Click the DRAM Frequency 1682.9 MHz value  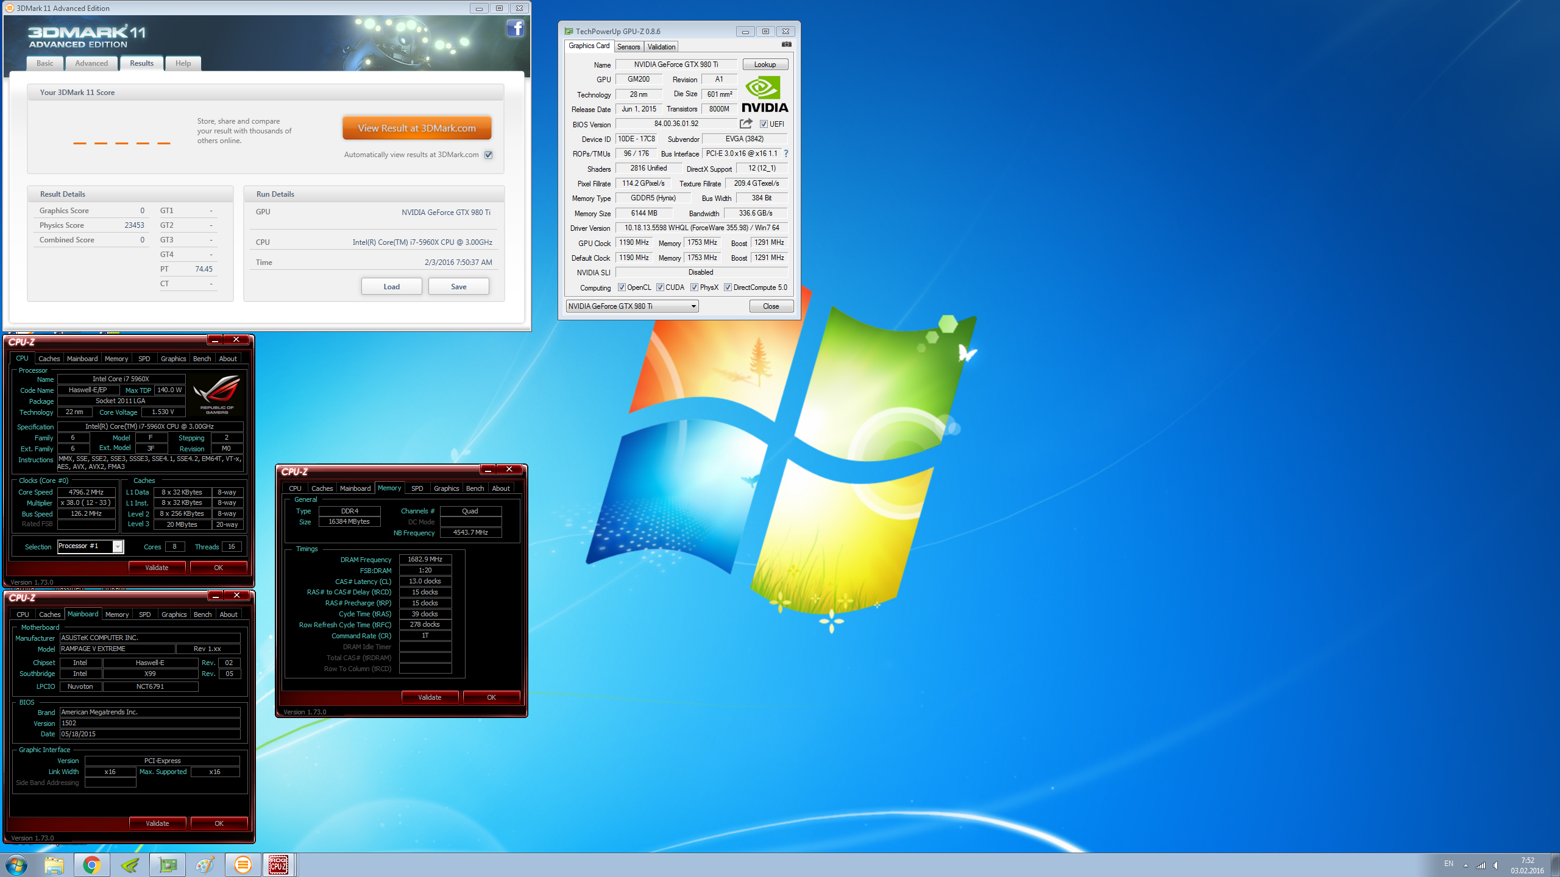click(x=425, y=559)
